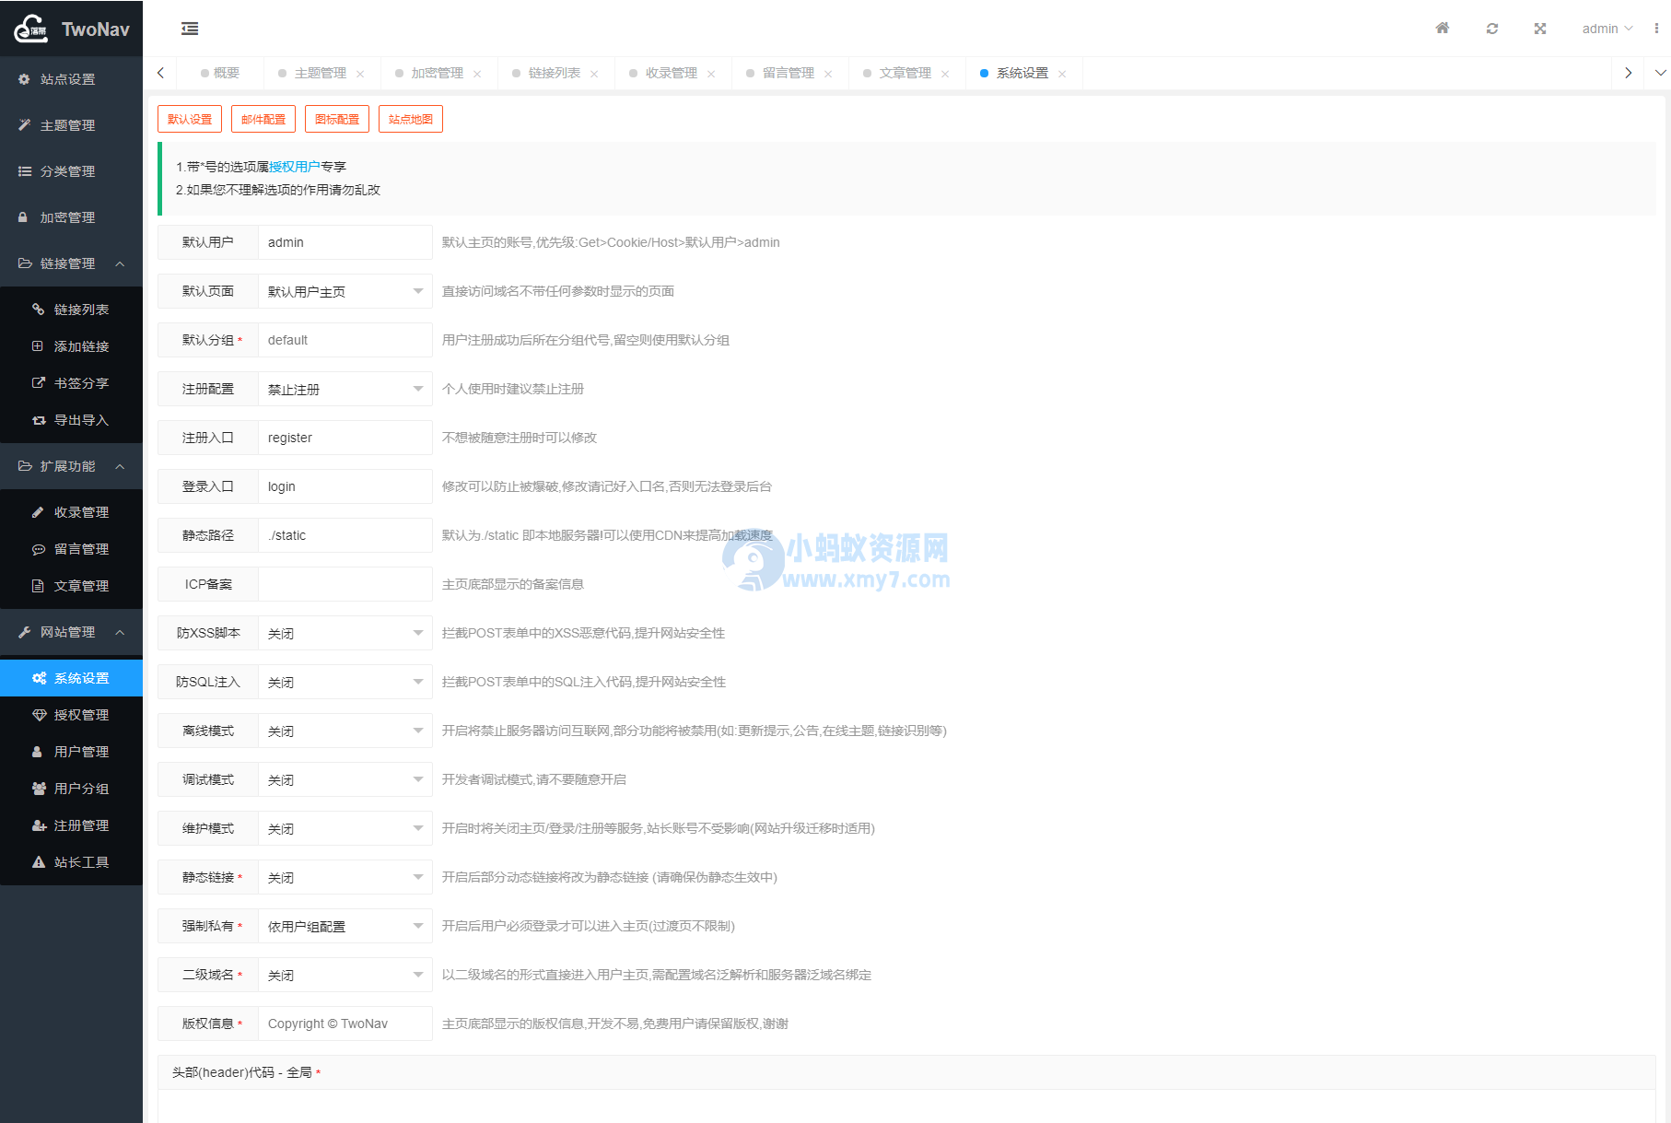The image size is (1671, 1123).
Task: Focus the 版权信息 input field
Action: [x=345, y=1024]
